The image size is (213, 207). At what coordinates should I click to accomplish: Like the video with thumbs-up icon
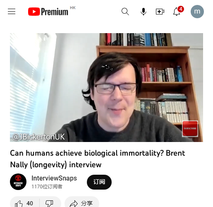click(19, 204)
